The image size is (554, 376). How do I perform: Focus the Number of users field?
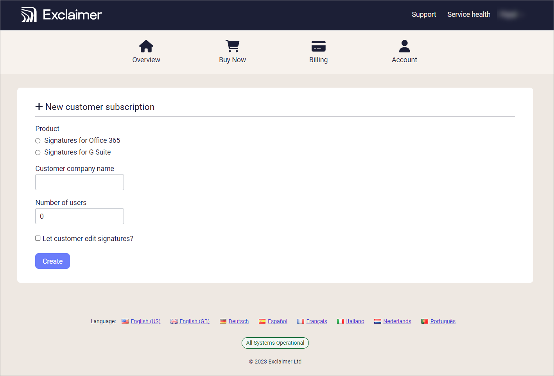pyautogui.click(x=79, y=216)
